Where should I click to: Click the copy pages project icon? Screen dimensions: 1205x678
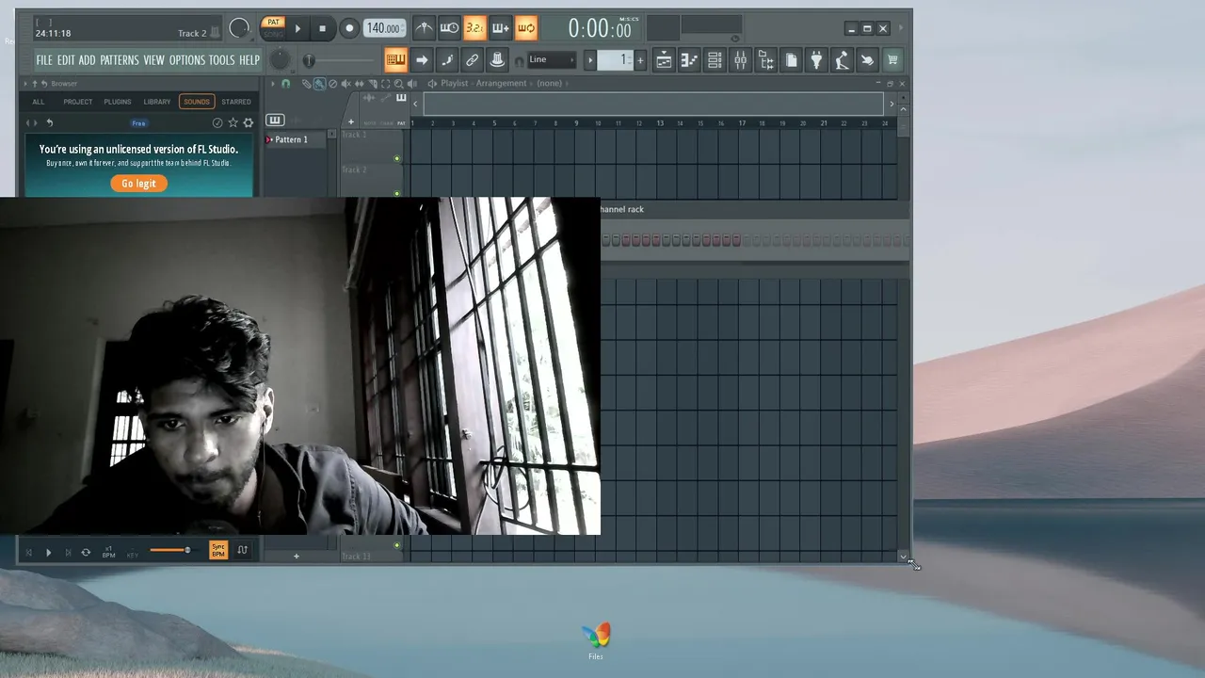coord(791,60)
